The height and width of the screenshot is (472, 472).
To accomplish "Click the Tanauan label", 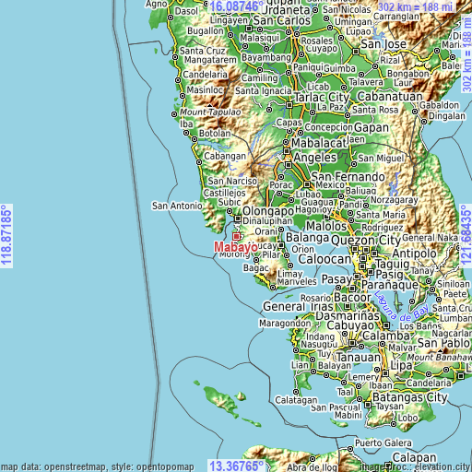I will tap(359, 358).
